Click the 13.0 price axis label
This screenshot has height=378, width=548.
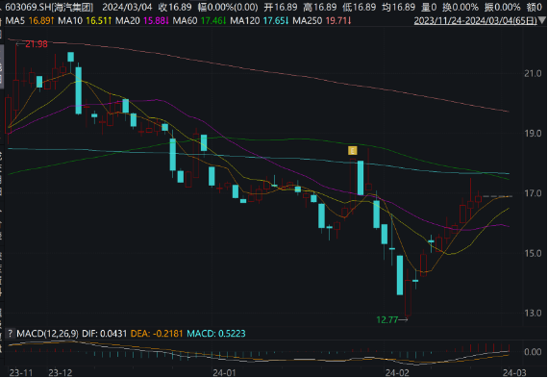533,313
